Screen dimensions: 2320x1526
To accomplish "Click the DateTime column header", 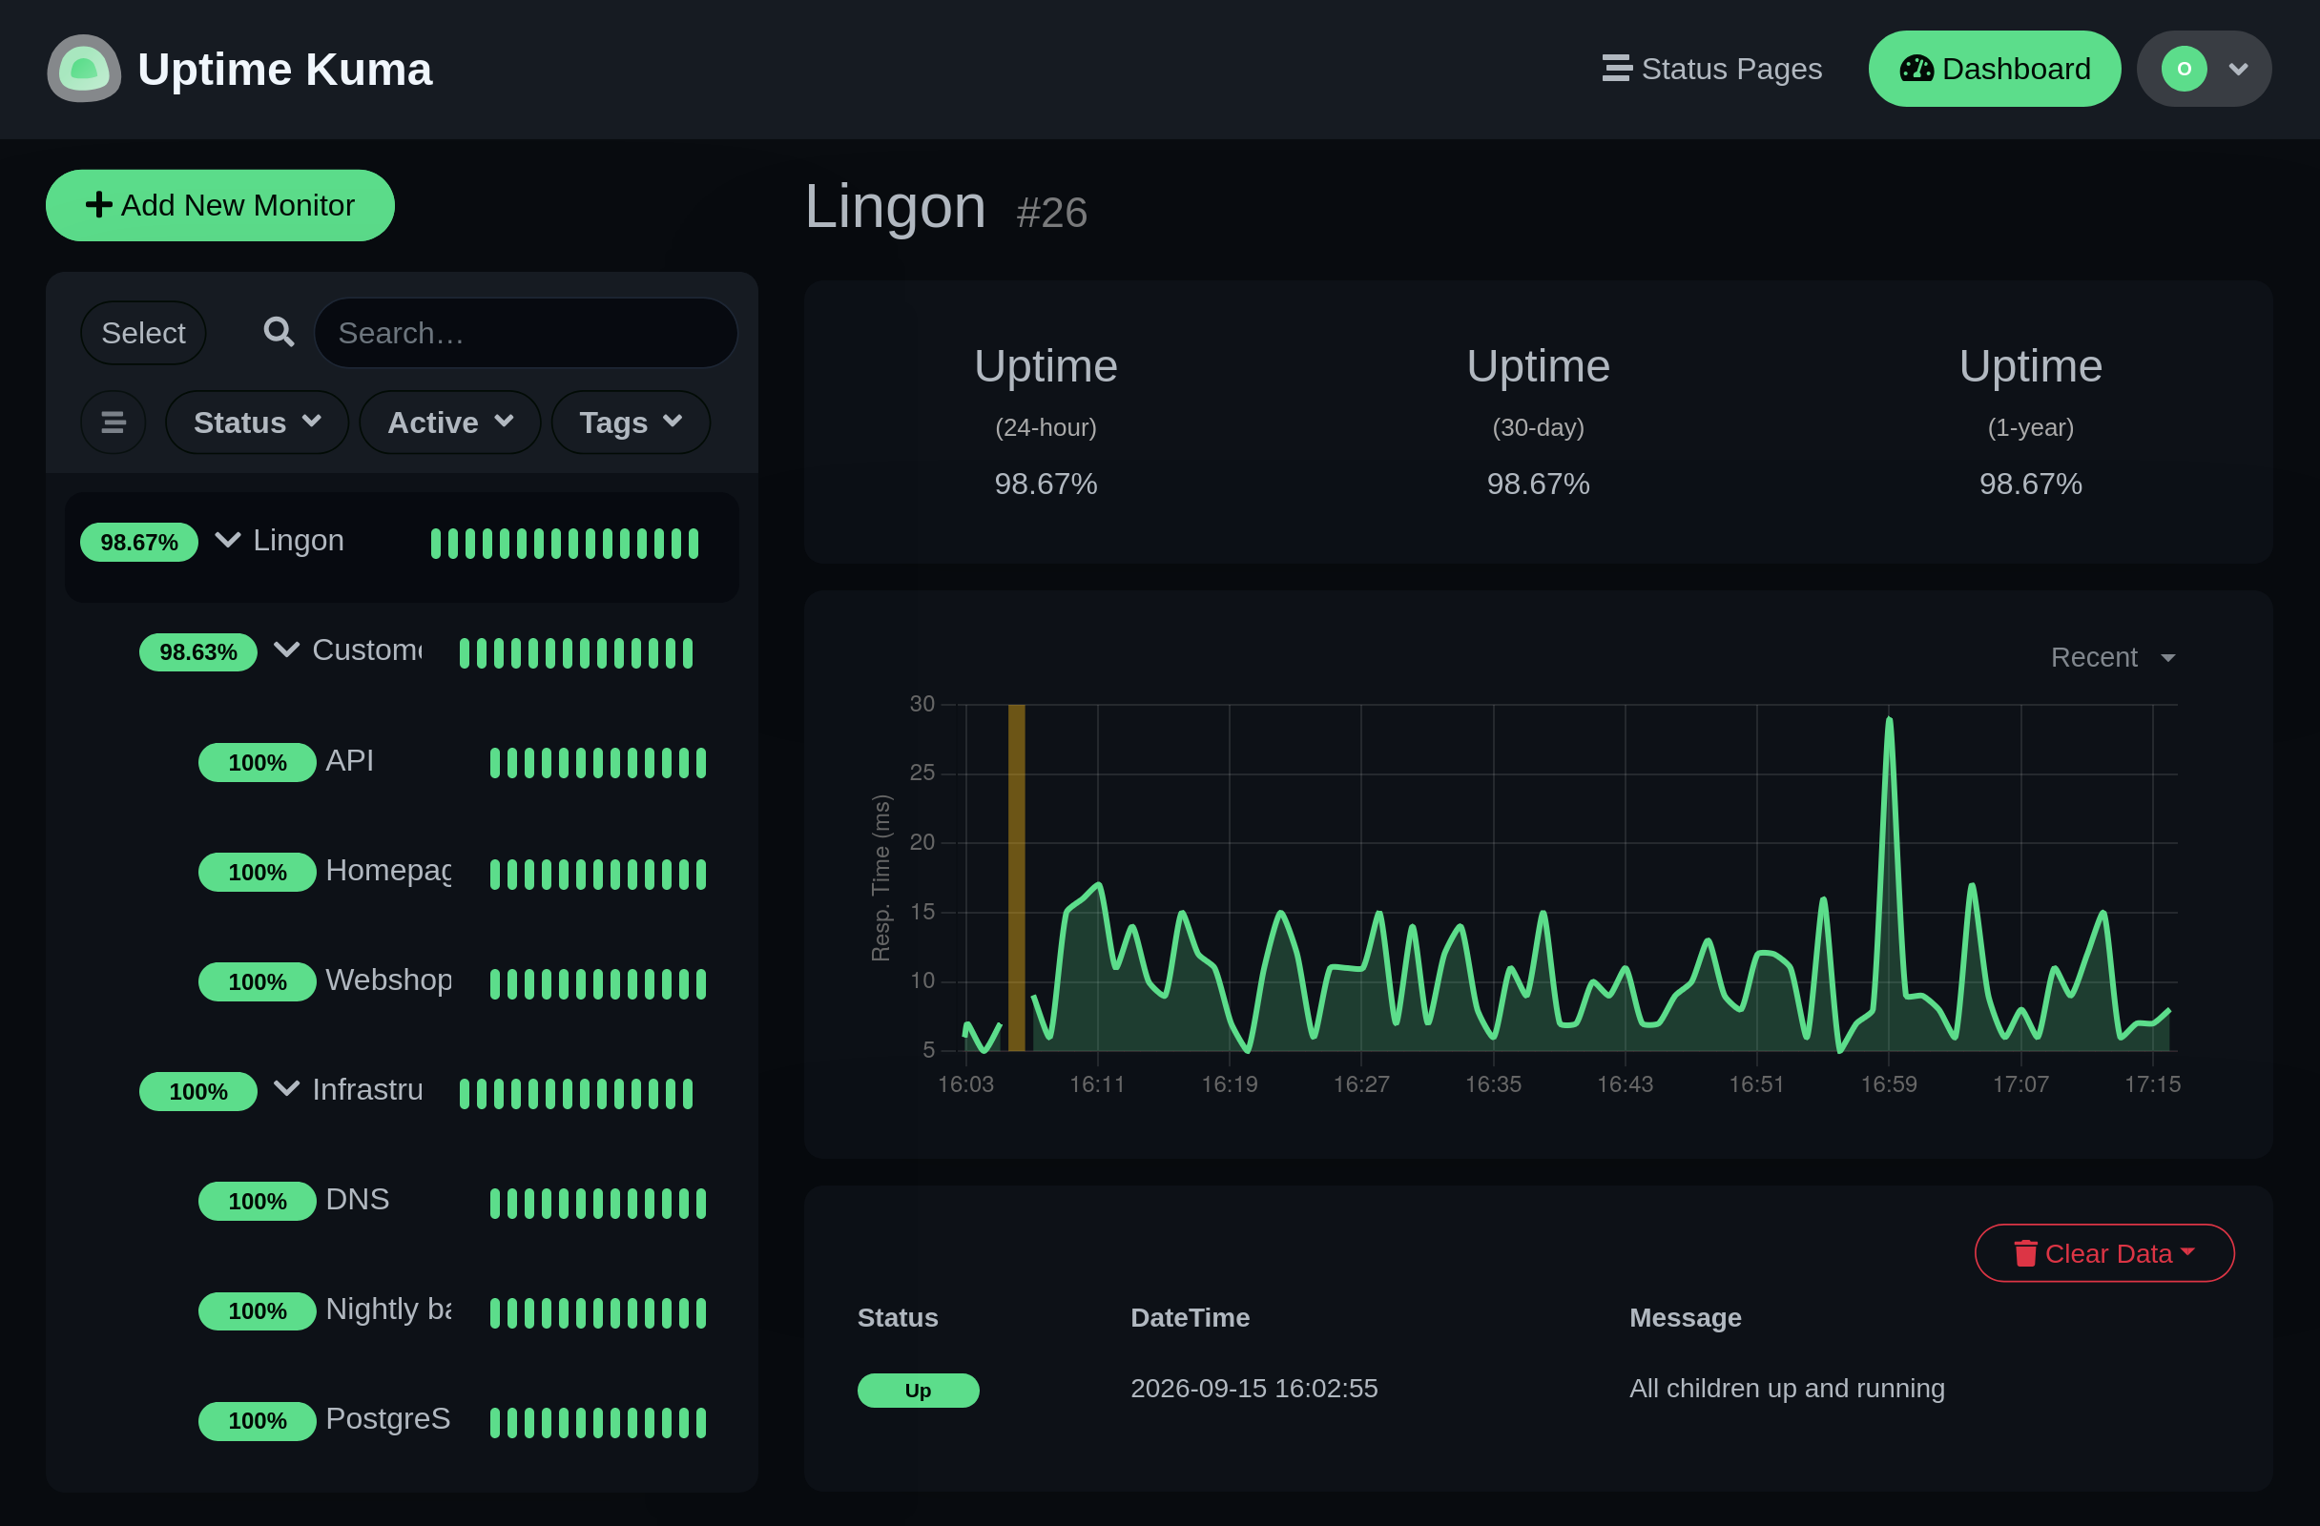I will tap(1190, 1317).
